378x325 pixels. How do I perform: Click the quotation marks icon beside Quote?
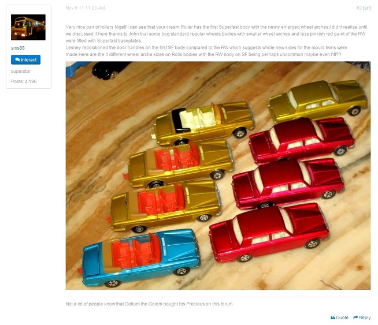pyautogui.click(x=333, y=317)
